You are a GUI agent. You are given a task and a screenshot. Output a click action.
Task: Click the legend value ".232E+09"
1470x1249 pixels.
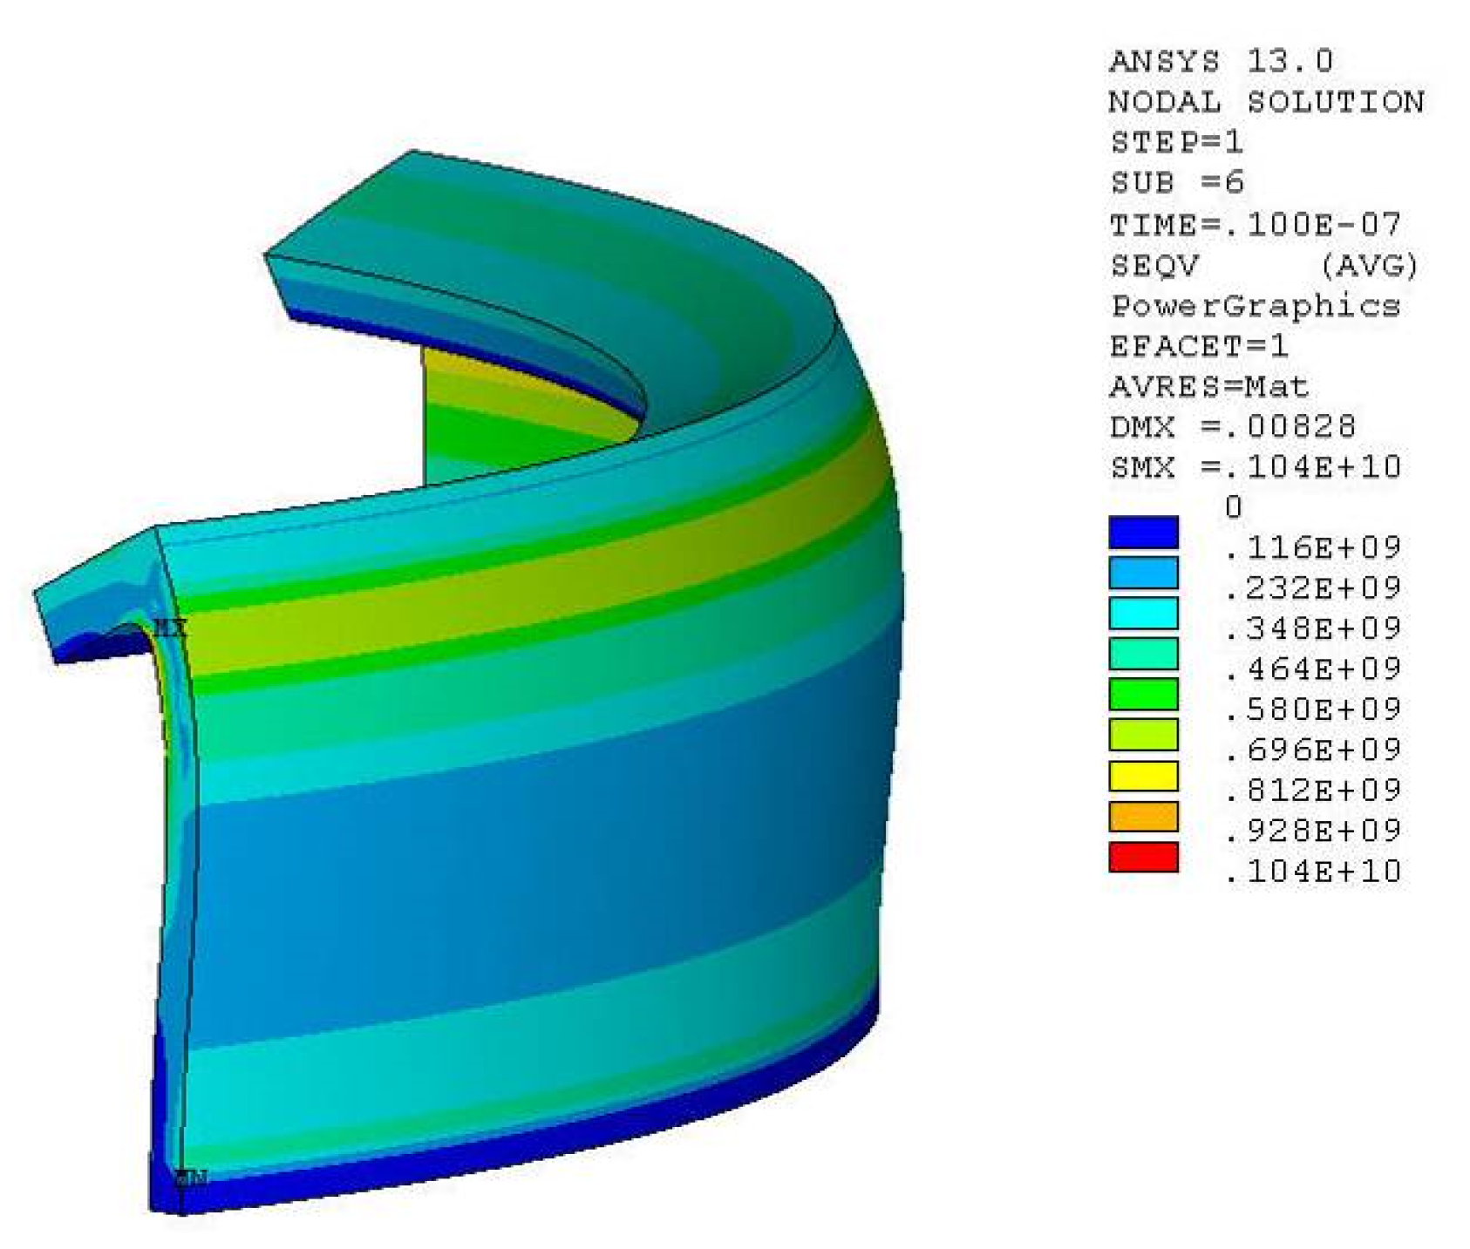[1312, 588]
